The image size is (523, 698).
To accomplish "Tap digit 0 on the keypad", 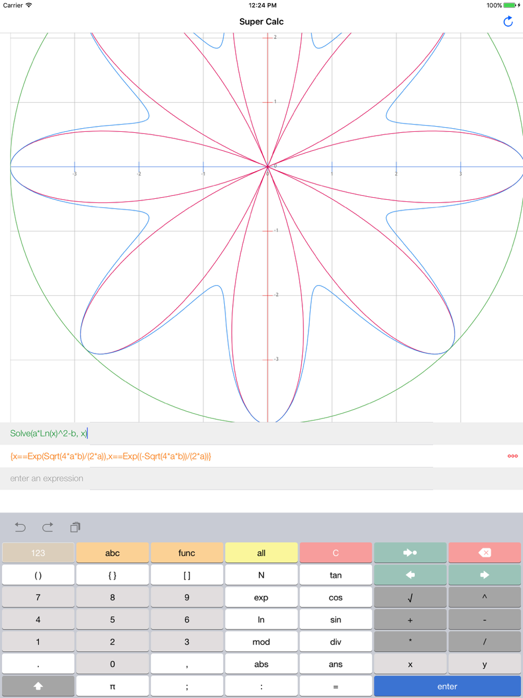I will (x=112, y=664).
